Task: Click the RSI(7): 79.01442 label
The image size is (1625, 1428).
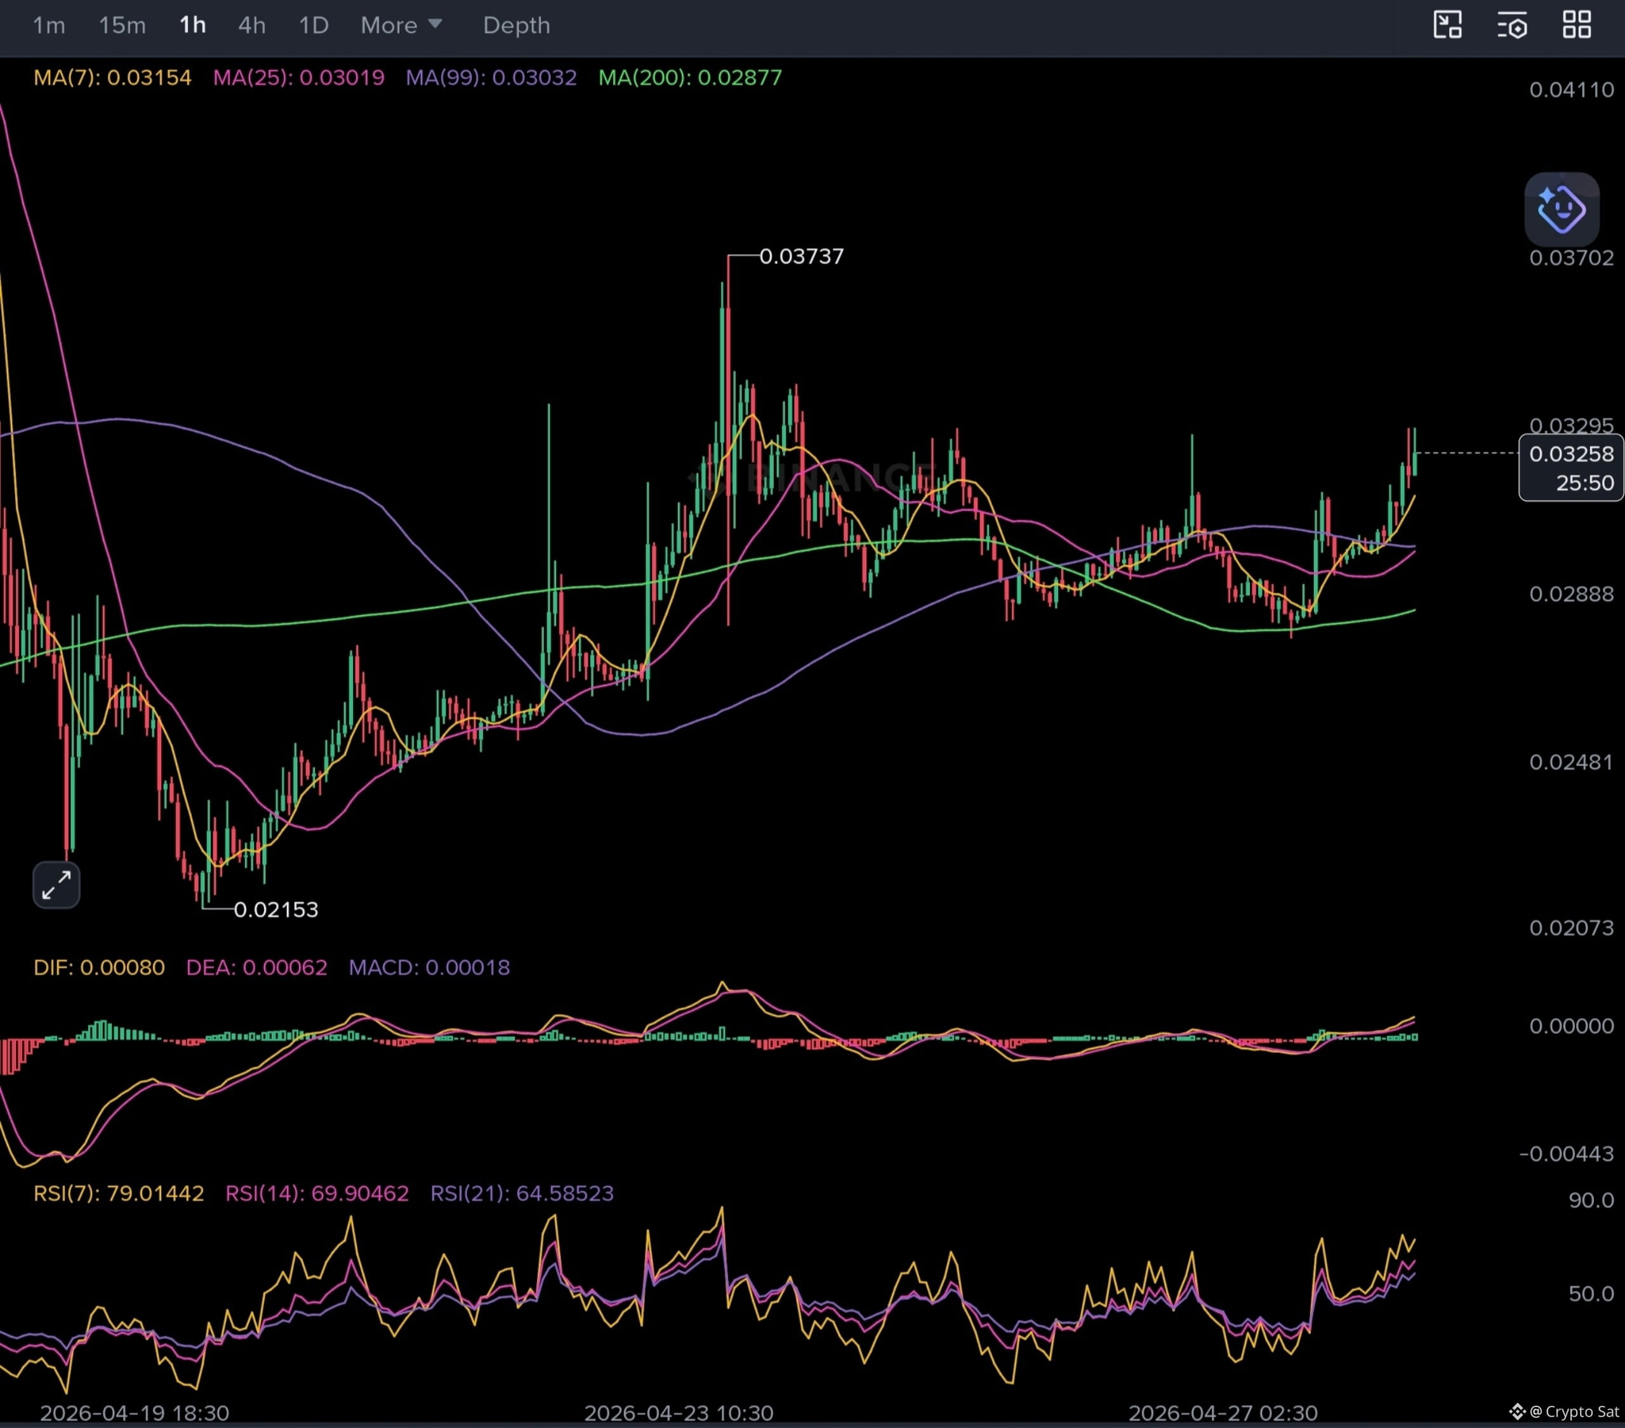Action: [x=119, y=1193]
